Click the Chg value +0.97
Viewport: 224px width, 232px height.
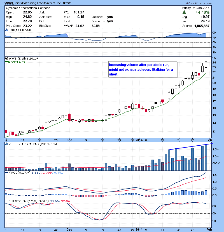tap(205, 17)
